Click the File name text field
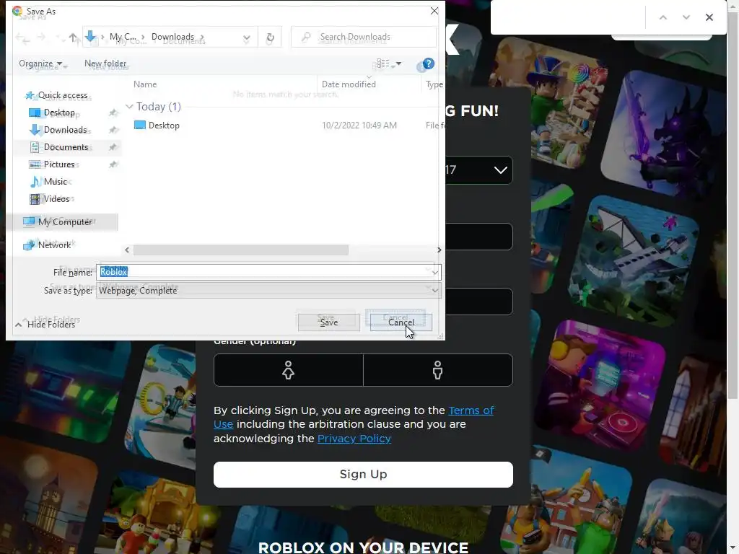This screenshot has height=554, width=739. pyautogui.click(x=263, y=272)
